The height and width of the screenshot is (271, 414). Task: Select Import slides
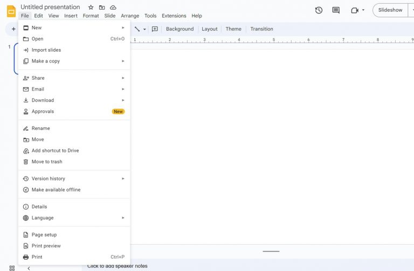pyautogui.click(x=74, y=50)
